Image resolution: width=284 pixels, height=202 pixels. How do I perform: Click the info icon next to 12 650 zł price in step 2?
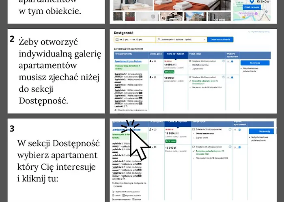[176, 65]
